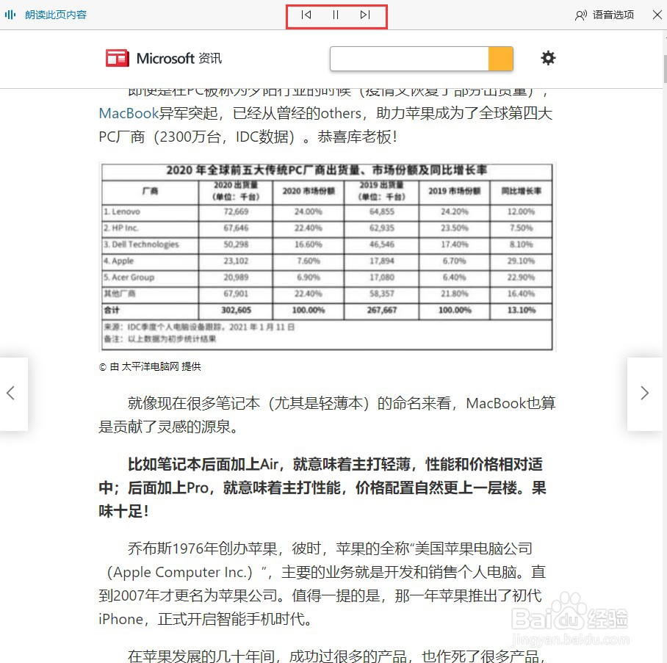Click Lenovo 2020 shipment value 72,669
Screen dimensions: 667x663
click(x=236, y=211)
